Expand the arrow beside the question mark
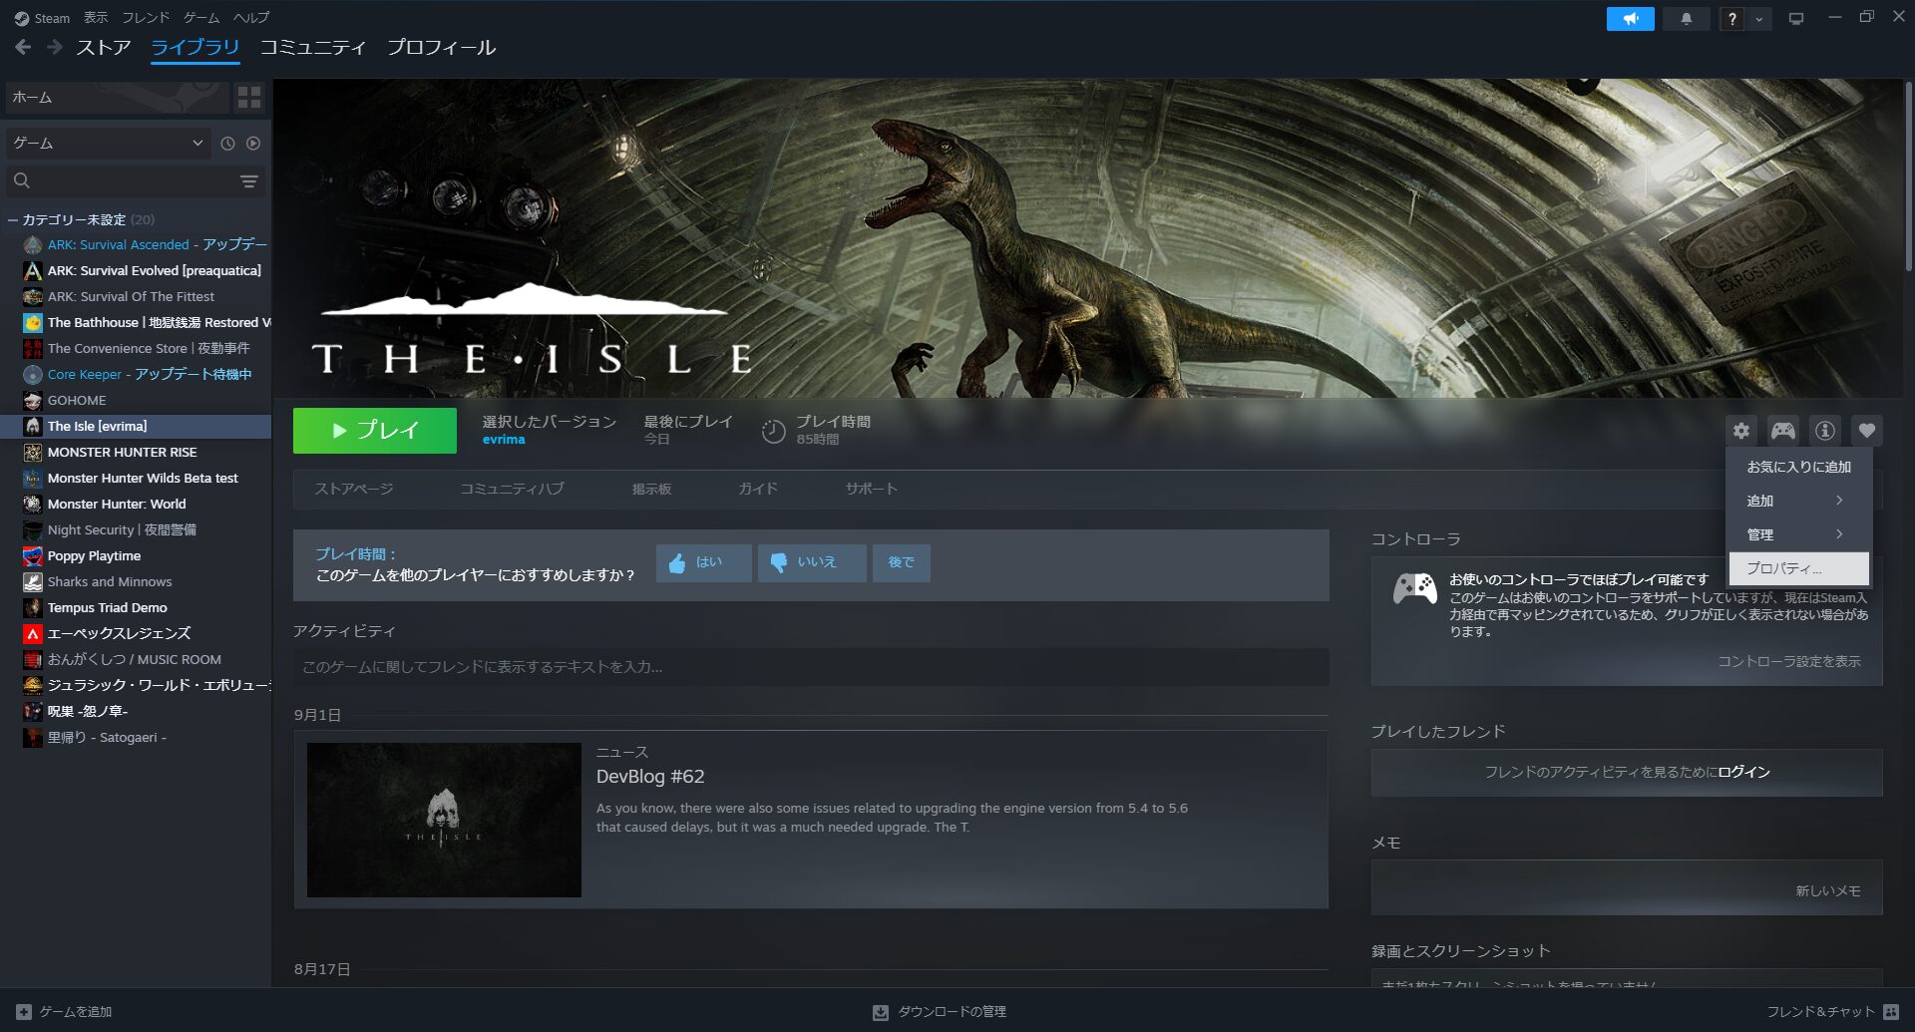Viewport: 1915px width, 1032px height. tap(1758, 19)
